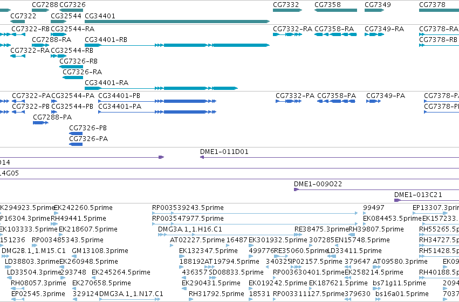The width and height of the screenshot is (459, 302).
Task: Click the label EK218607.5prime
Action: point(88,229)
